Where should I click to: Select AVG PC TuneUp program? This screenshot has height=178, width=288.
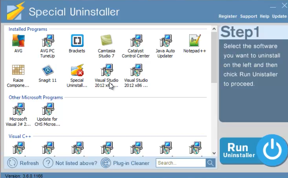48,46
